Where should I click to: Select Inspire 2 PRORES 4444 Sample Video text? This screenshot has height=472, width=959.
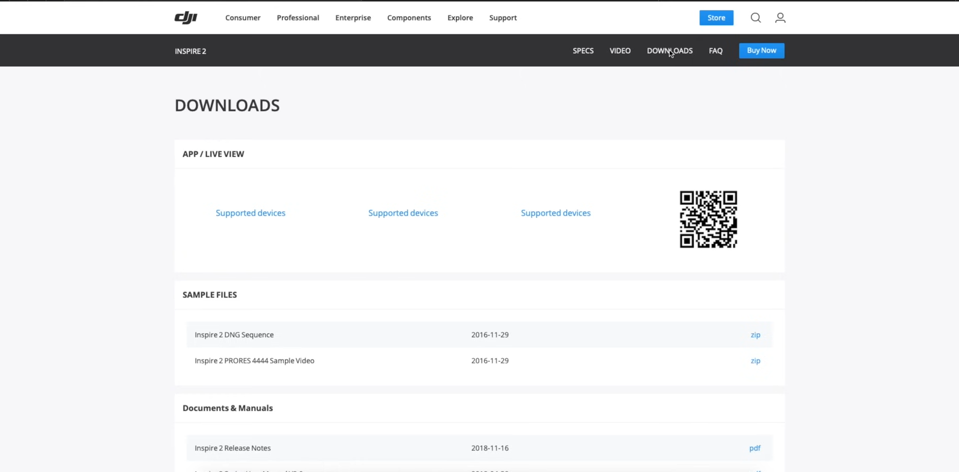point(254,361)
